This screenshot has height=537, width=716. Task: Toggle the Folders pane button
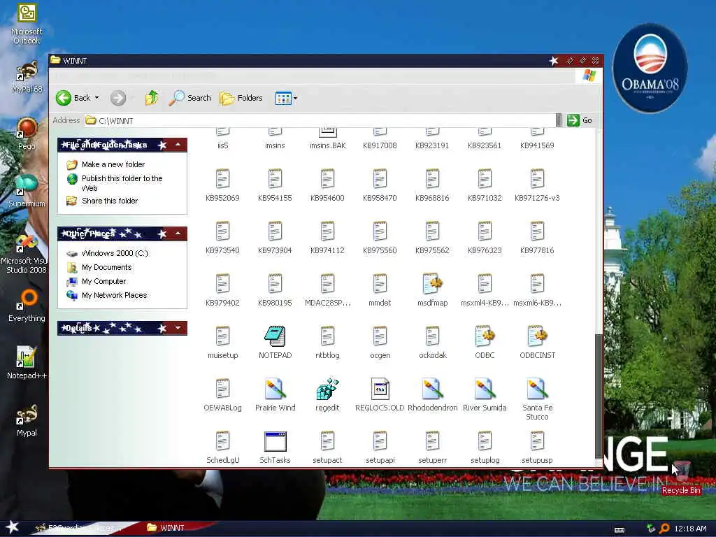pyautogui.click(x=241, y=98)
